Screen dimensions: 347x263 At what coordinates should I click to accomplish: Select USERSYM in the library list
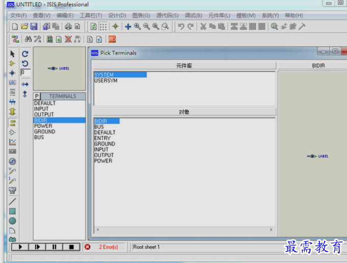pyautogui.click(x=106, y=80)
